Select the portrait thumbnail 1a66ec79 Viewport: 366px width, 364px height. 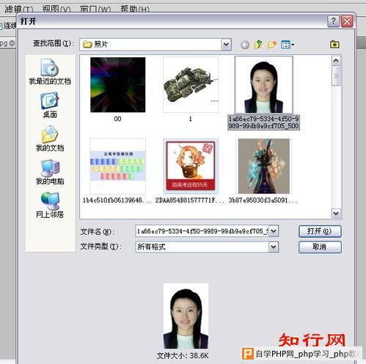[x=263, y=84]
